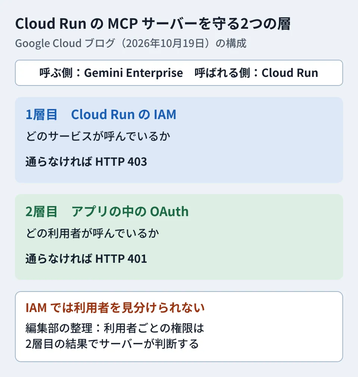Click the line 'どのサービスが呼んでいるか'

(x=98, y=136)
